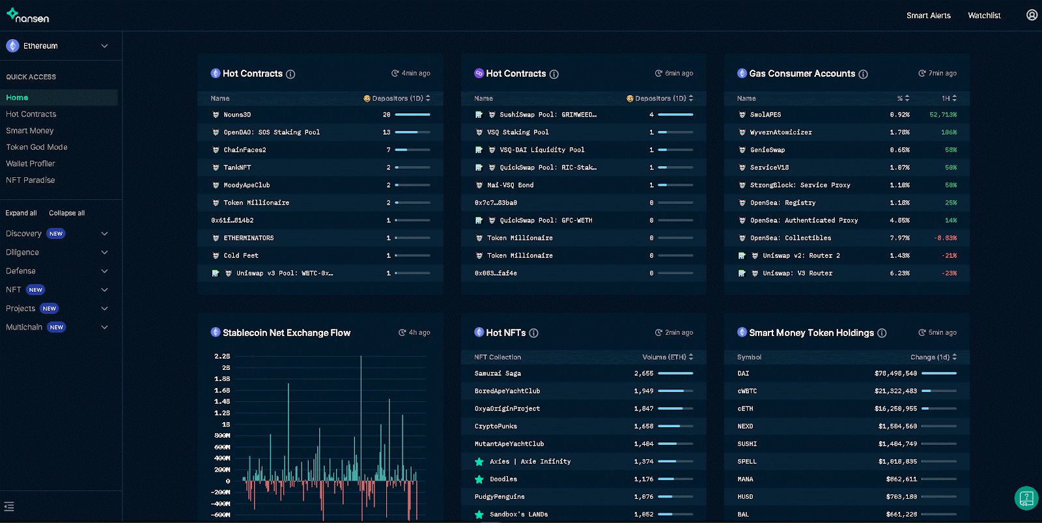Image resolution: width=1042 pixels, height=523 pixels.
Task: Click info icon beside Smart Money Token Holdings
Action: (882, 333)
